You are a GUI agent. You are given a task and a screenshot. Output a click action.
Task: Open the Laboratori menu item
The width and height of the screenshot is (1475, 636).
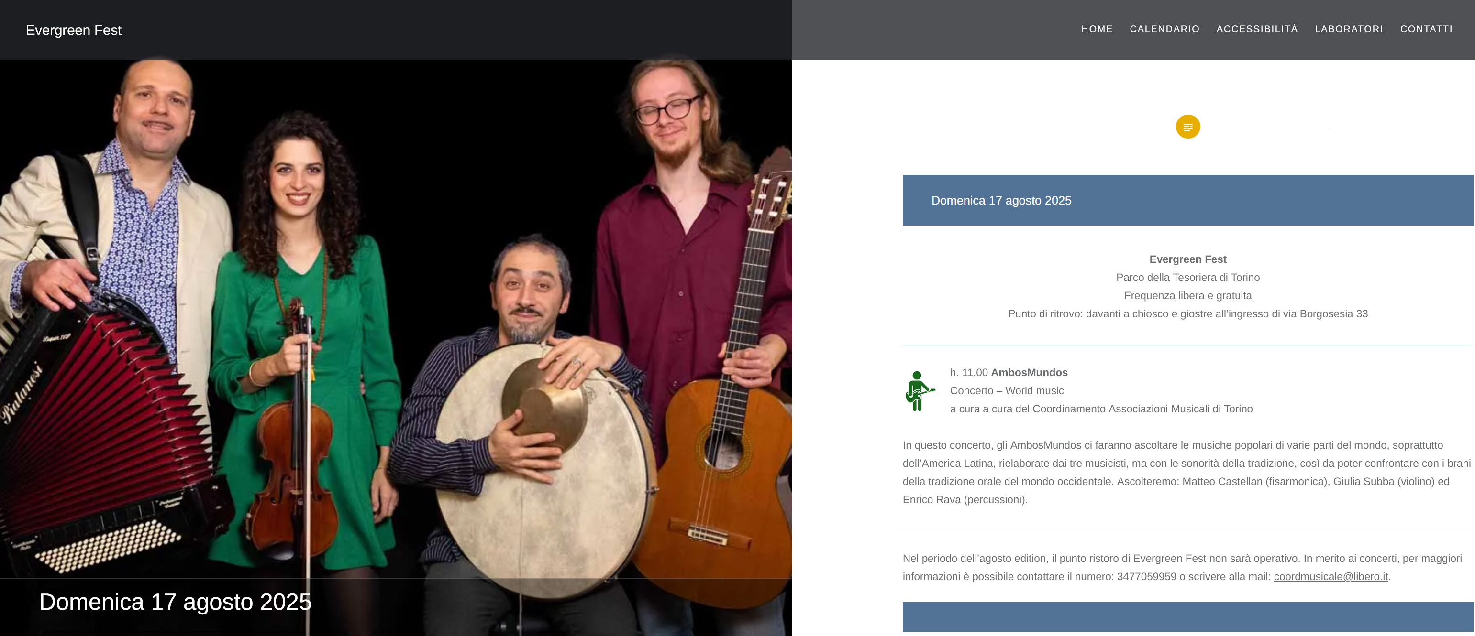click(x=1349, y=29)
